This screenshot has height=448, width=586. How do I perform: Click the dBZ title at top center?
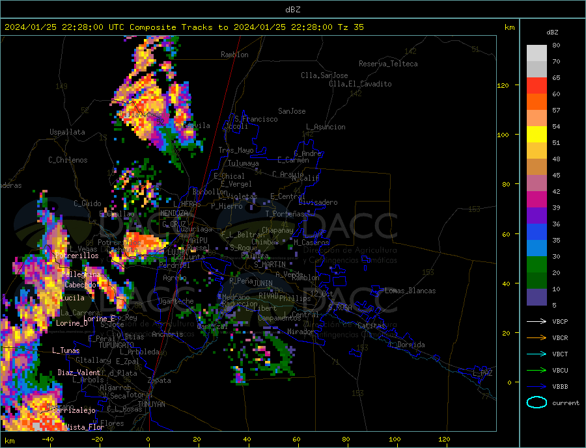coord(292,10)
